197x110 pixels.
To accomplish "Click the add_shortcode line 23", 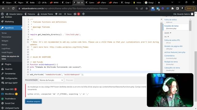I will 57,75.
